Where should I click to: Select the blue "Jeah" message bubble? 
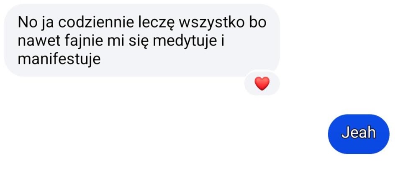[x=358, y=134]
